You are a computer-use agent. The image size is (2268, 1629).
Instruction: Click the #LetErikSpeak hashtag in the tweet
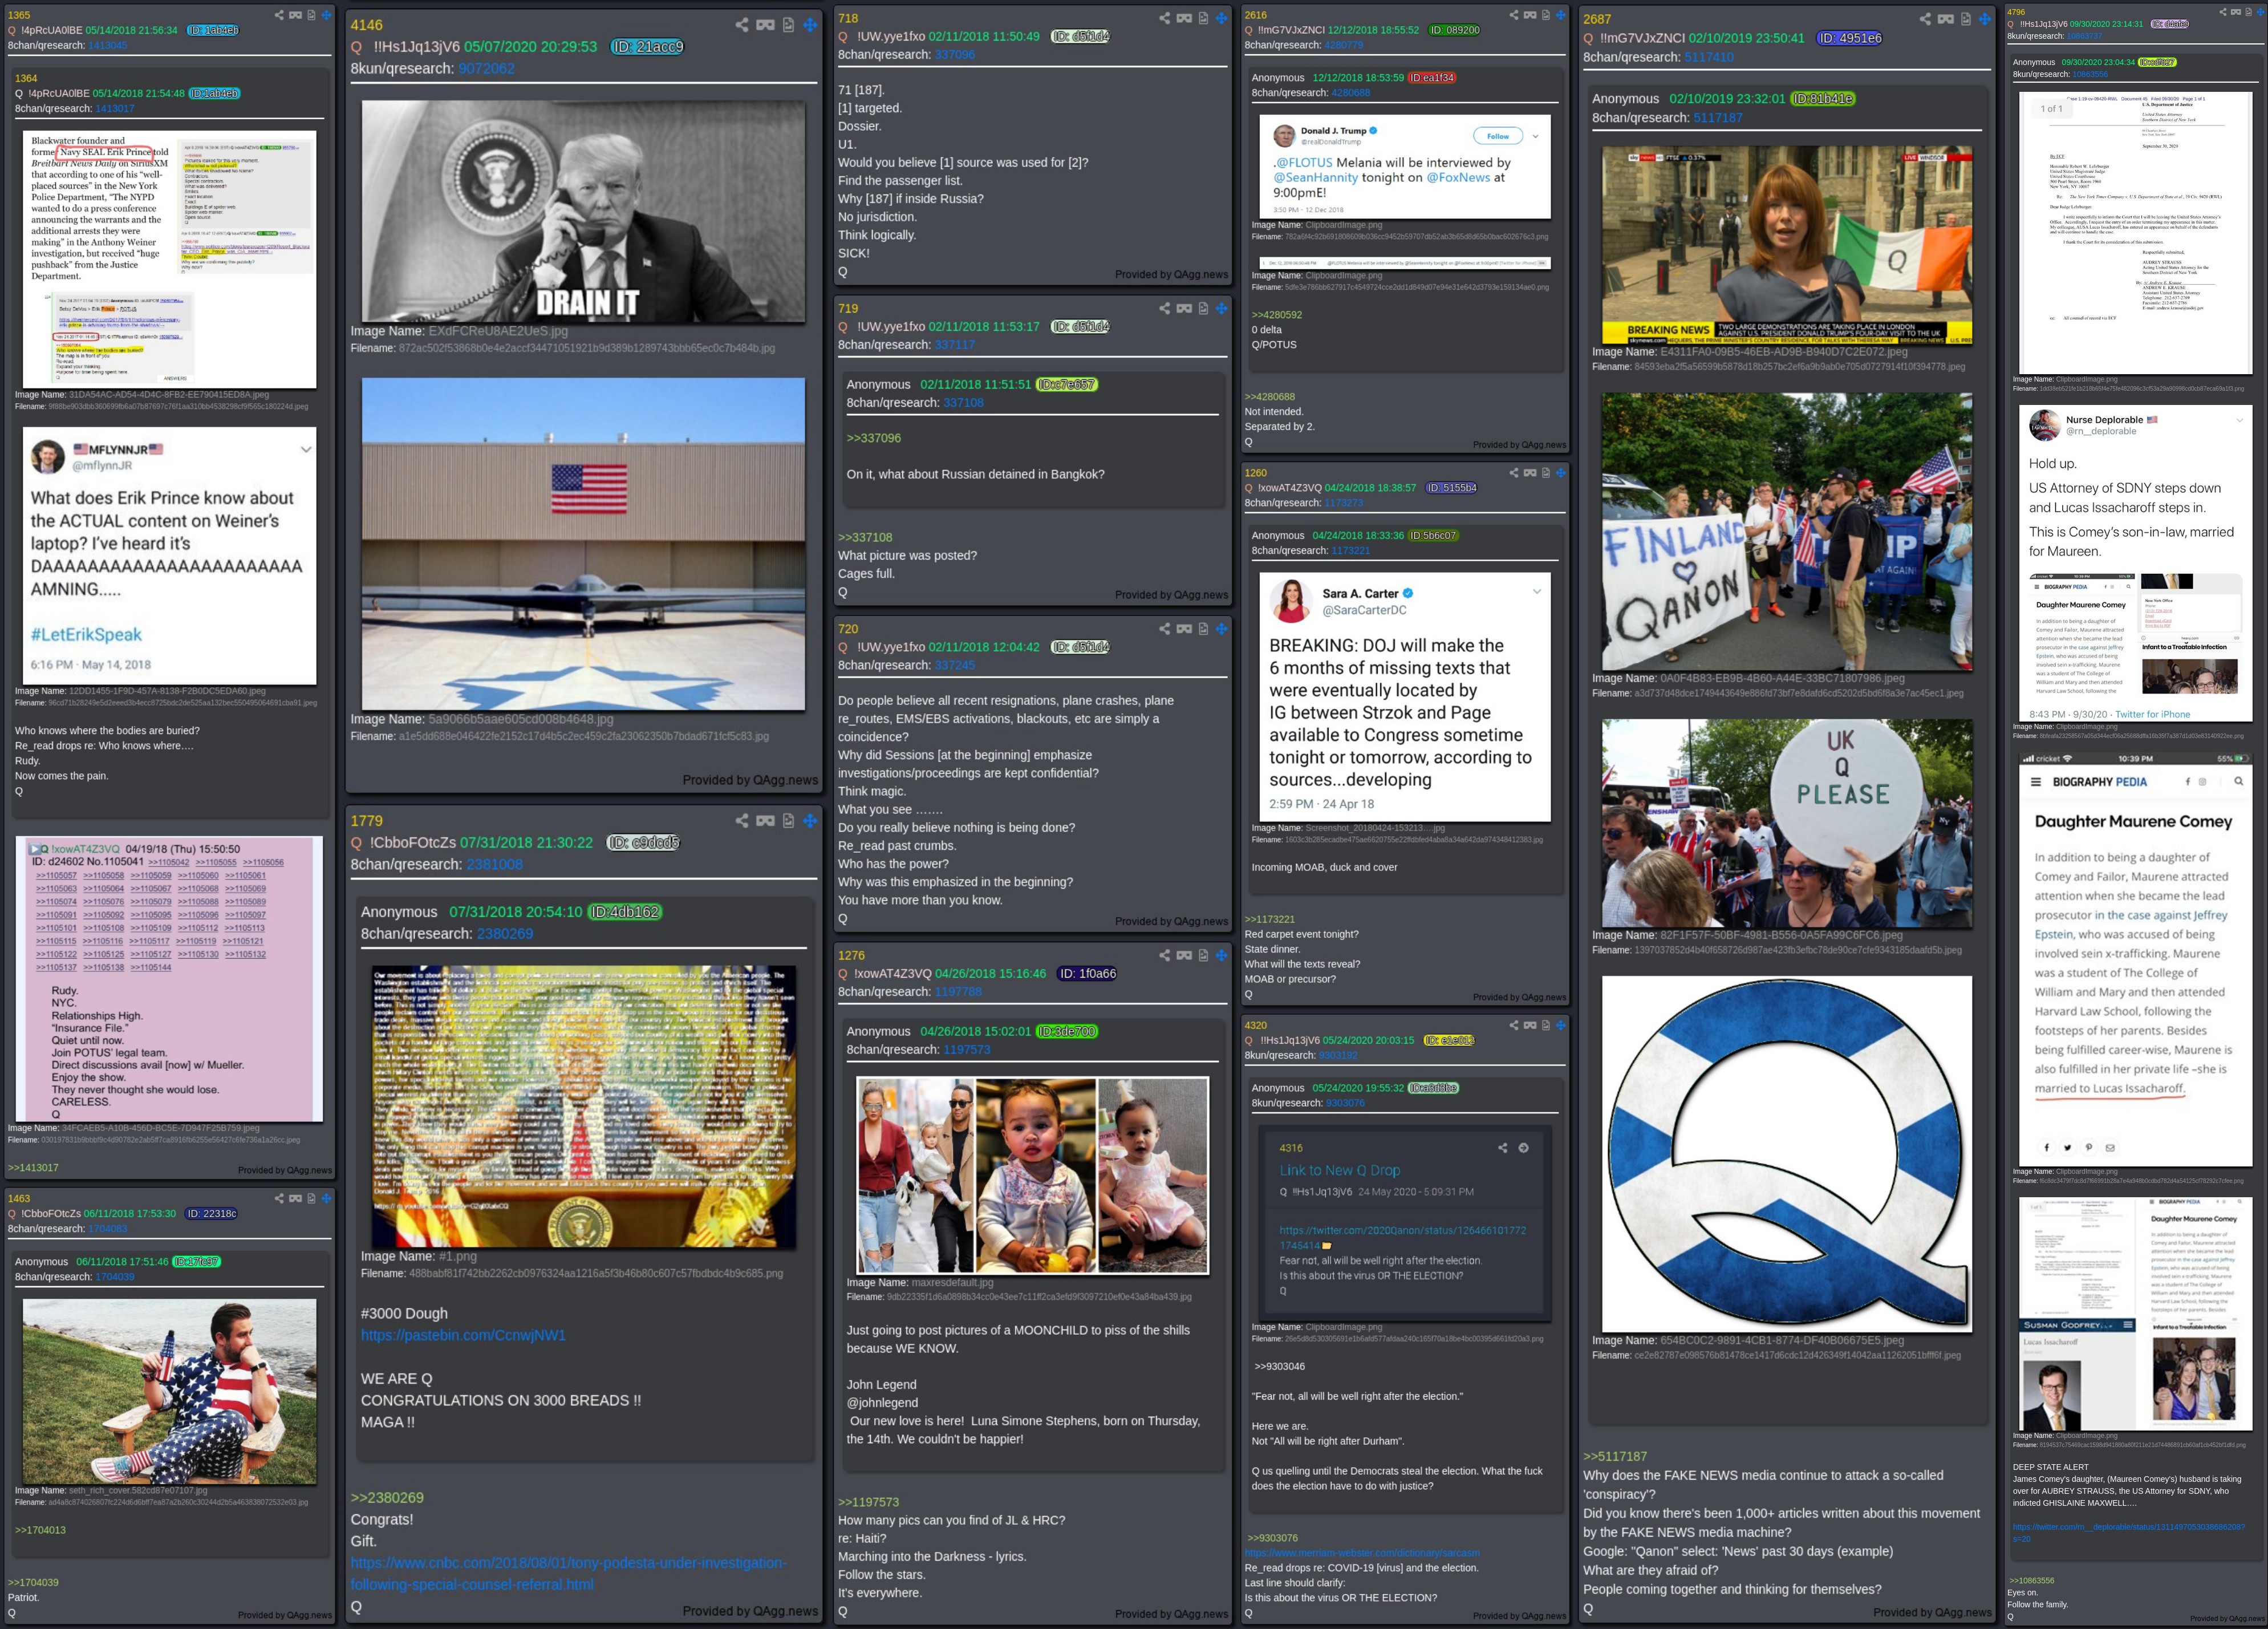[86, 634]
